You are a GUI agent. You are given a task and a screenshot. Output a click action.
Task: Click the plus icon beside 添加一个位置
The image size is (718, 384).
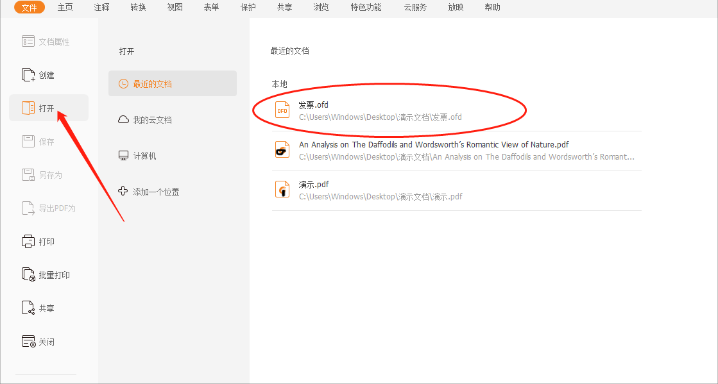coord(123,191)
